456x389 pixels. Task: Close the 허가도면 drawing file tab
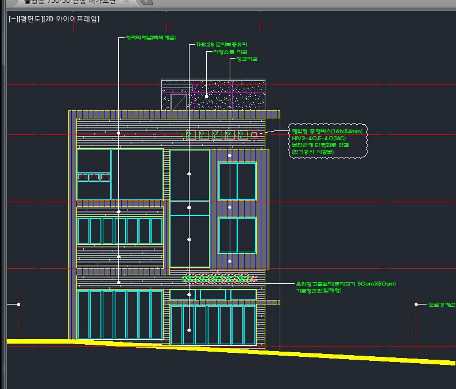127,2
